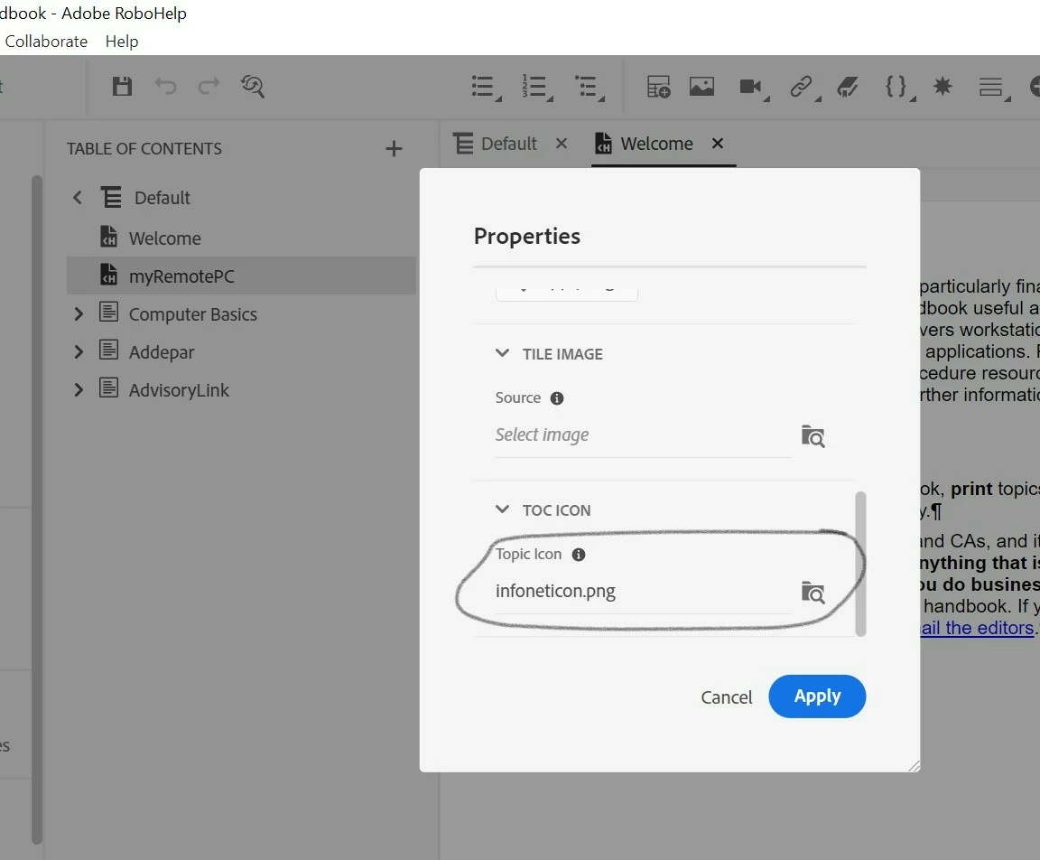Insert table using toolbar icon
The image size is (1040, 860).
click(659, 87)
